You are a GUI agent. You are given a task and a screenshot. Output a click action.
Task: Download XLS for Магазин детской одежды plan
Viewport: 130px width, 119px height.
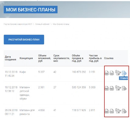(112, 88)
